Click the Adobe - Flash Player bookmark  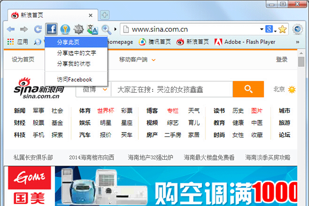(245, 42)
